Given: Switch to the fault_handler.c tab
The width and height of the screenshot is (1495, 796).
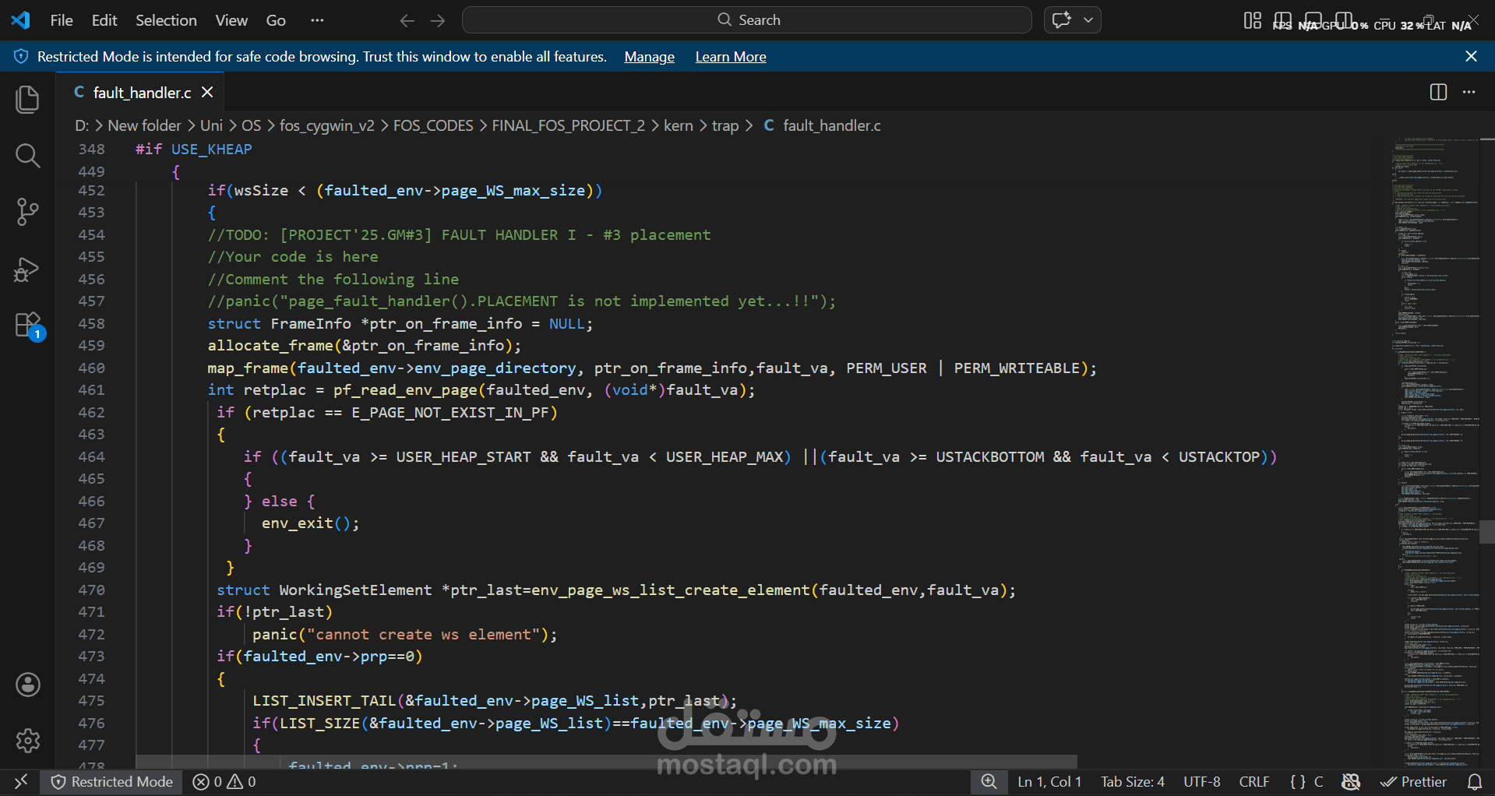Looking at the screenshot, I should [140, 92].
